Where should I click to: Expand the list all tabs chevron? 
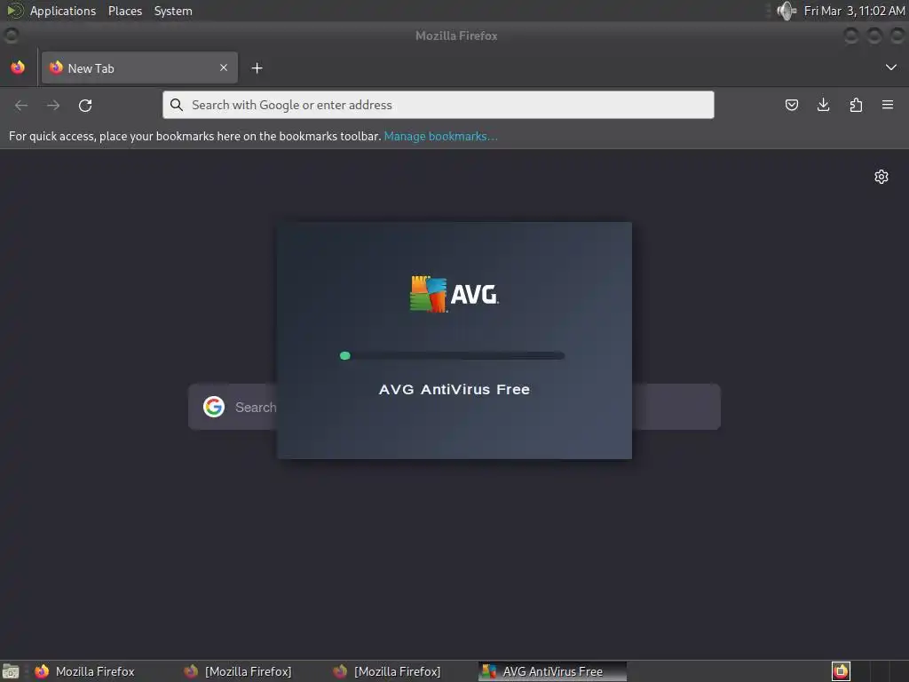pos(891,67)
